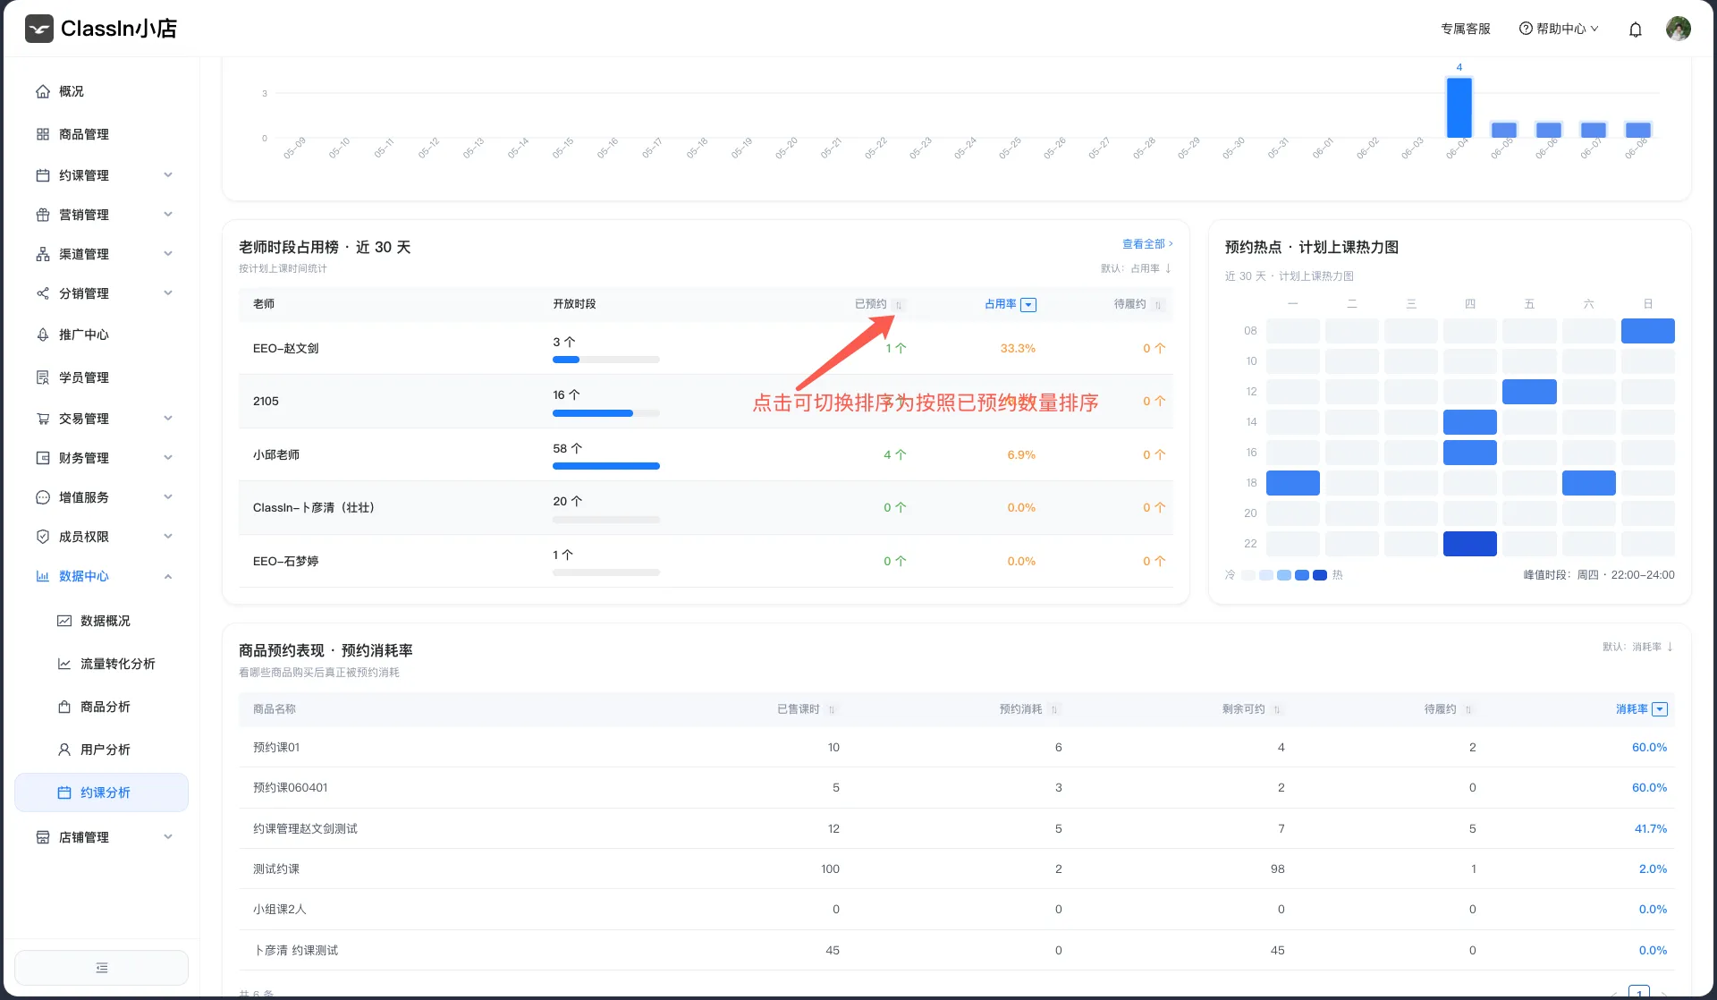Sort product table by 待履约 column

(x=1468, y=710)
